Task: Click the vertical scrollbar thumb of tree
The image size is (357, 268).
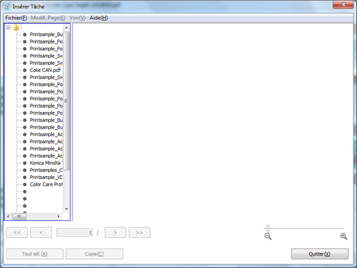Action: pyautogui.click(x=66, y=101)
